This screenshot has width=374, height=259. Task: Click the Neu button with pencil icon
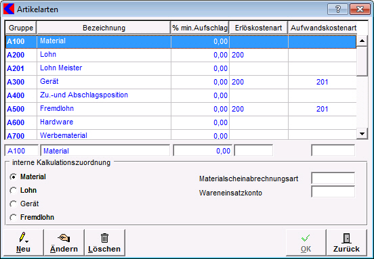tap(23, 242)
